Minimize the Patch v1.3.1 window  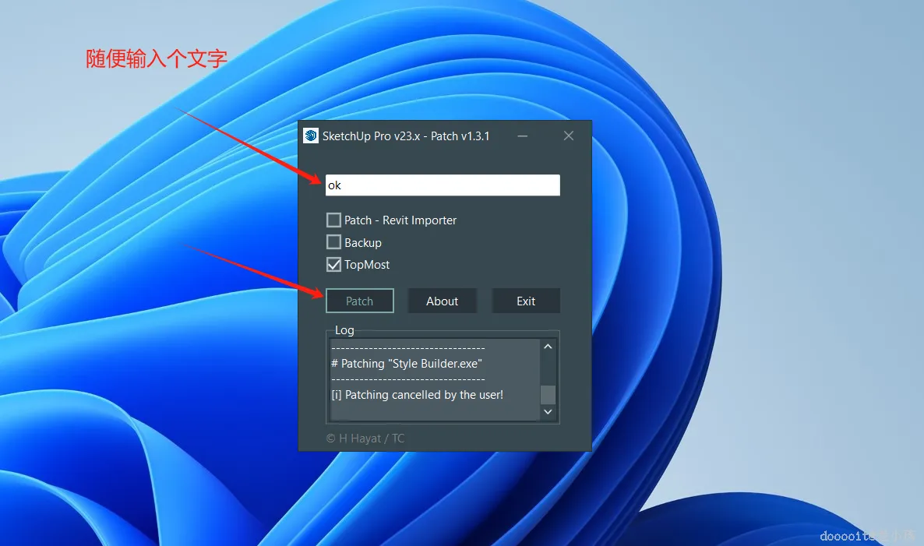(522, 136)
